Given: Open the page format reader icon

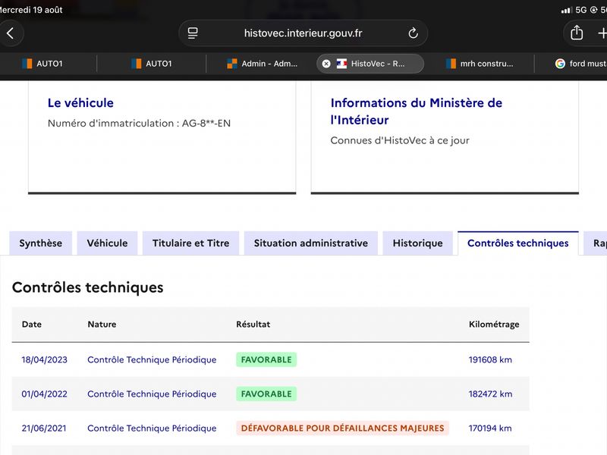Looking at the screenshot, I should point(193,33).
